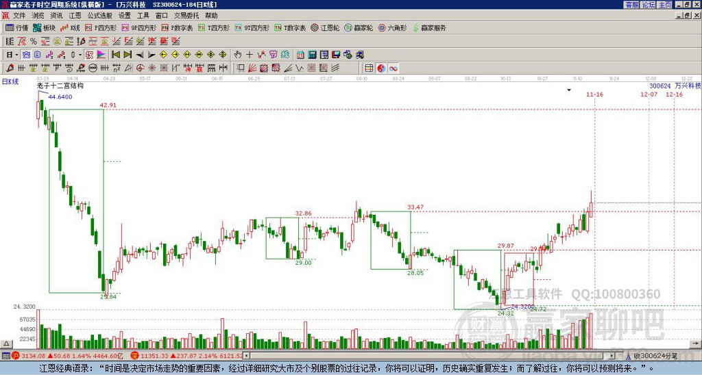The image size is (702, 375).
Task: Click the 行情 toolbar button
Action: (x=17, y=27)
